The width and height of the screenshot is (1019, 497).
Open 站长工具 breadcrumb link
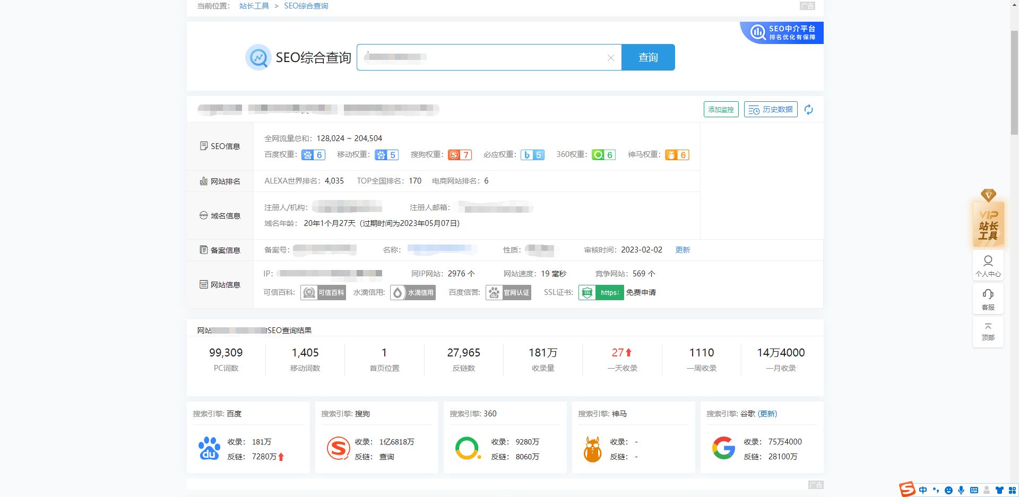(x=254, y=6)
